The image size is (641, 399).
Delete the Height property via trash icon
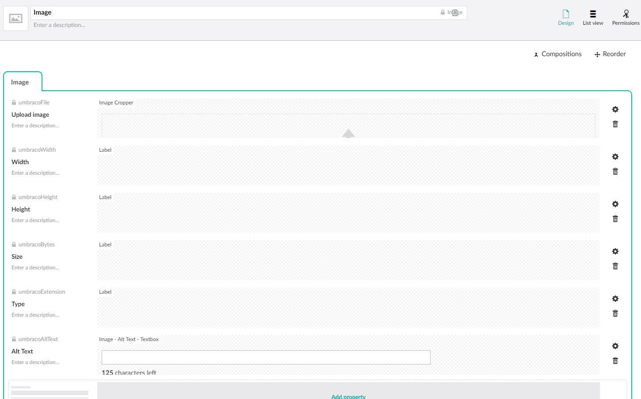click(615, 219)
